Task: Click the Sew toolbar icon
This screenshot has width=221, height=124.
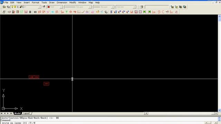Action: tap(62, 12)
